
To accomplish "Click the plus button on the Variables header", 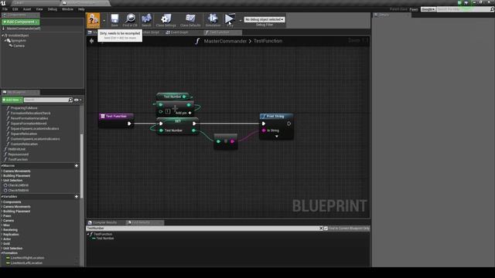I will (x=77, y=197).
